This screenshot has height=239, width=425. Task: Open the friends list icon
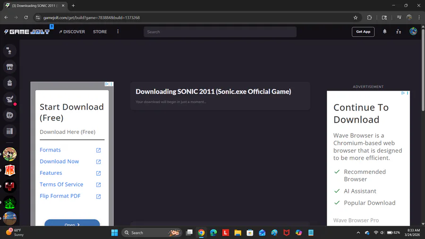pyautogui.click(x=399, y=32)
